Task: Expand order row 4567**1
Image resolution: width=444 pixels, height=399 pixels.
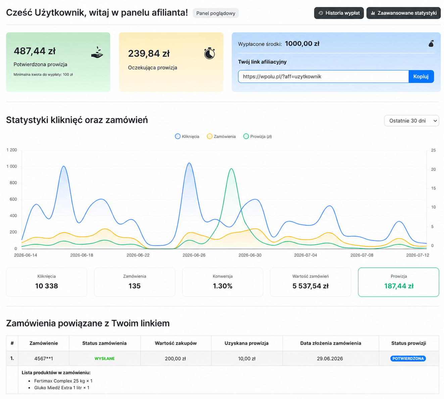Action: click(x=222, y=358)
